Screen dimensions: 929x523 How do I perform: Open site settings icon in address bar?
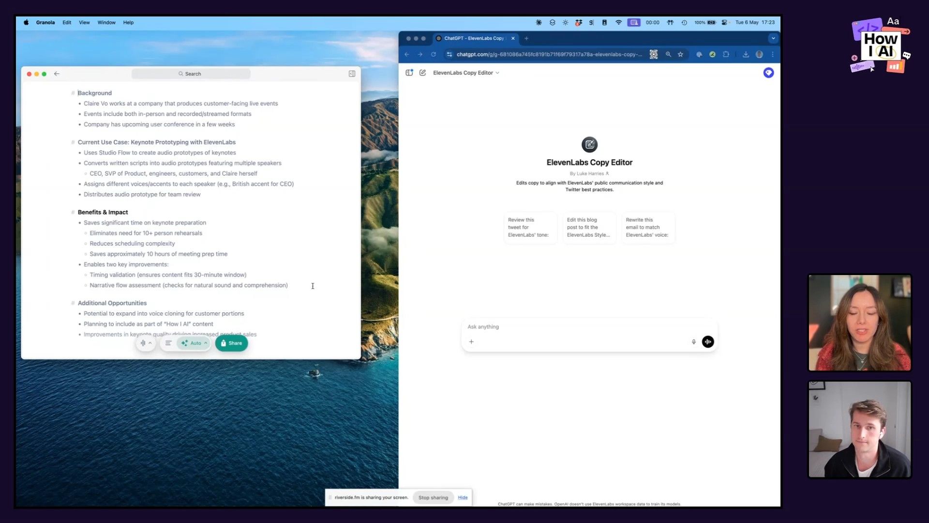[x=450, y=54]
